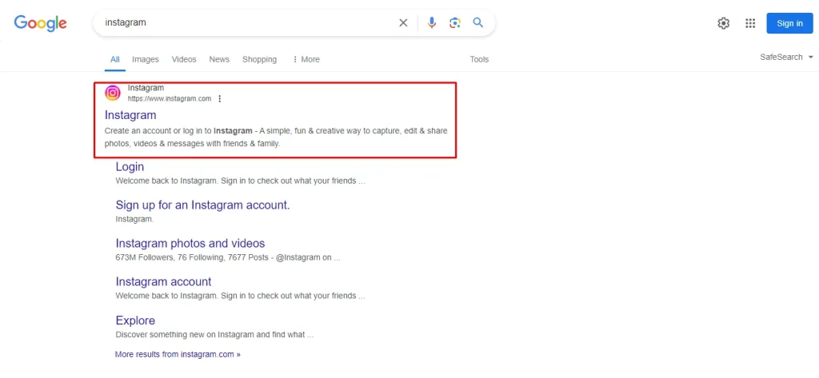Select the Shopping tab
Screen dimensions: 819x378
(x=260, y=59)
